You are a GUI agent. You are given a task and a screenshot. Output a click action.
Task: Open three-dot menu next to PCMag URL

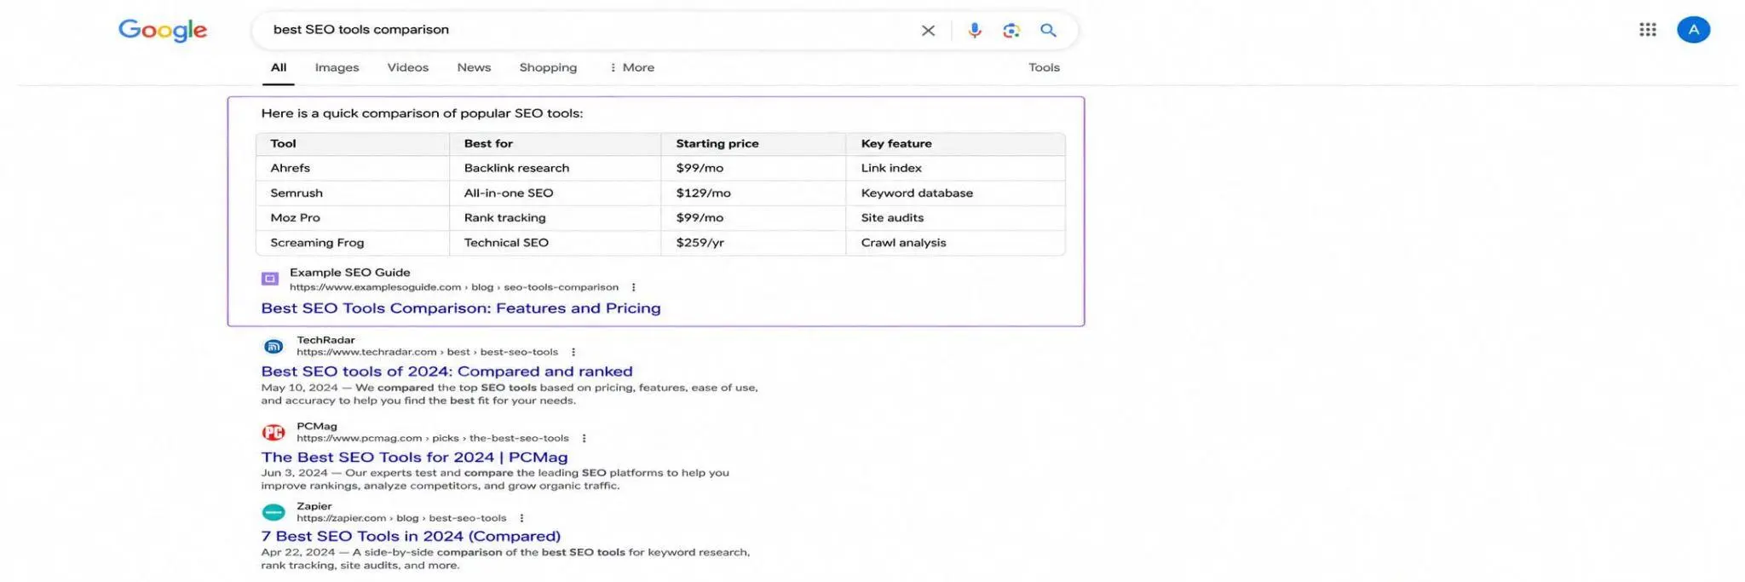tap(584, 438)
